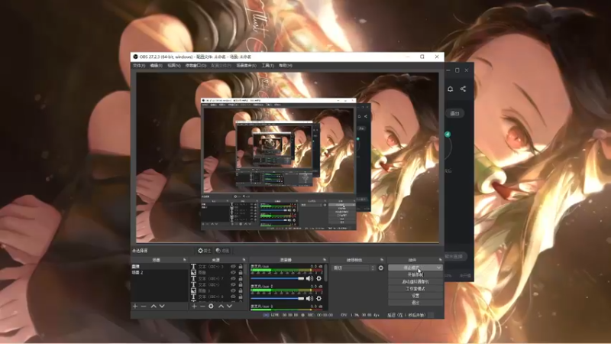The image size is (611, 344).
Task: Open the source filters (滤镜) button
Action: coord(222,251)
